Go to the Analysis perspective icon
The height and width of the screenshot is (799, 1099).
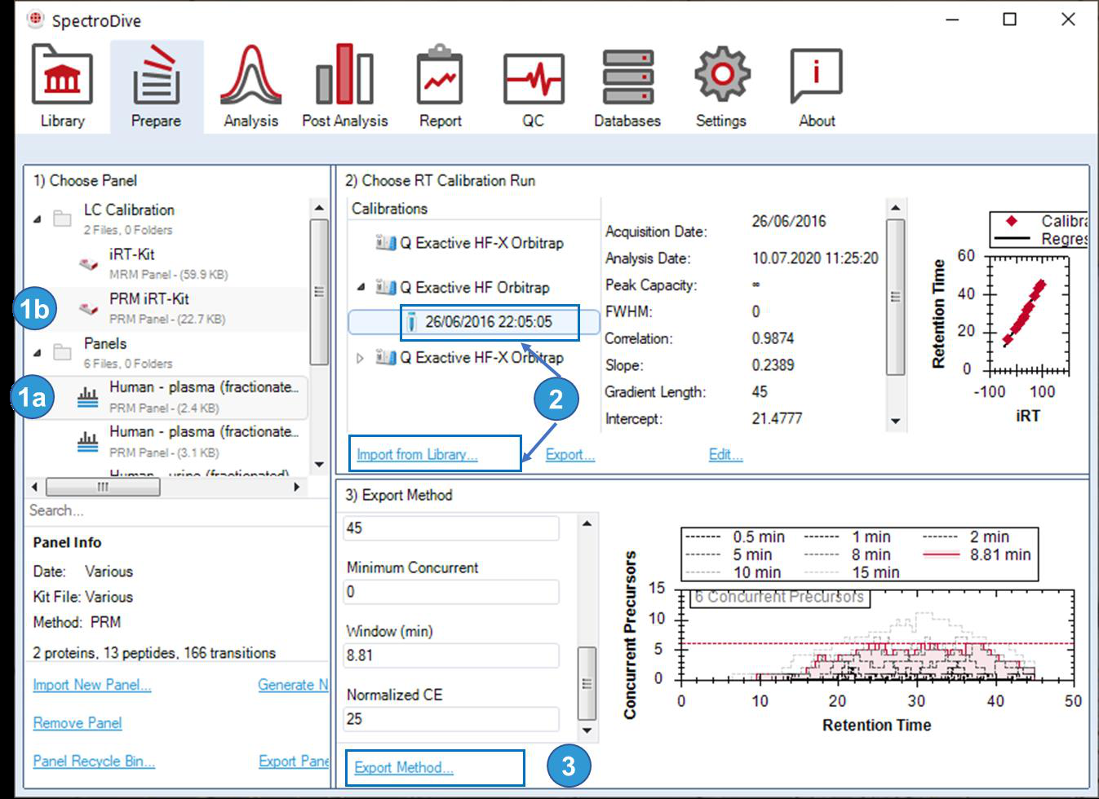tap(250, 76)
